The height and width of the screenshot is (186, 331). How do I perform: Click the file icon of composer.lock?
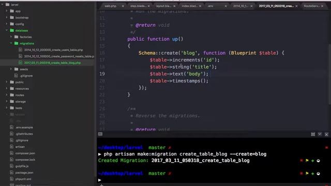pyautogui.click(x=11, y=160)
